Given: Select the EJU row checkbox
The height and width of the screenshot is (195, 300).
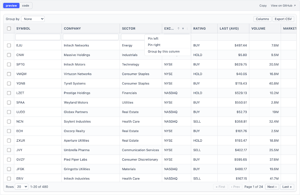Looking at the screenshot, I should [x=9, y=45].
